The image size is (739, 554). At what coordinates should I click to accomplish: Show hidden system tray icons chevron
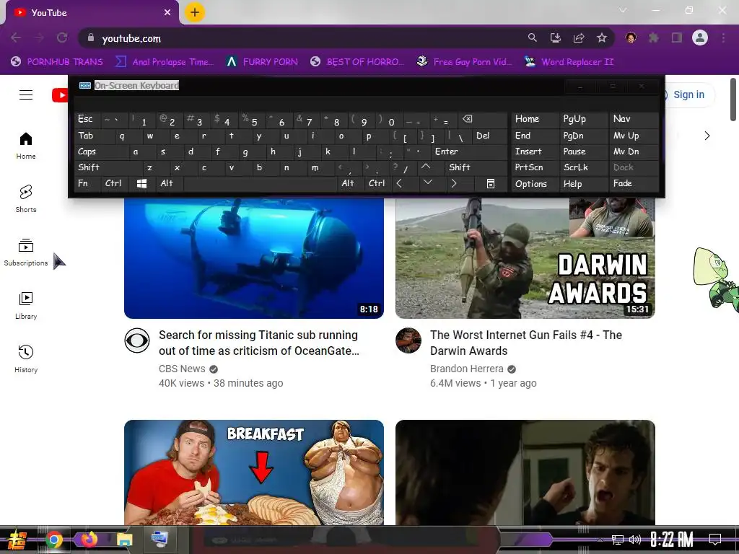click(x=600, y=540)
